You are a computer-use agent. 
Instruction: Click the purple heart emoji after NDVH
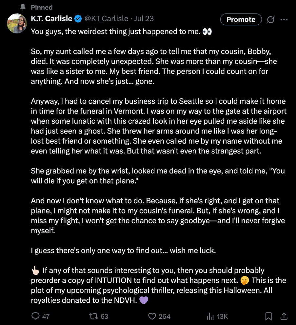click(x=144, y=300)
